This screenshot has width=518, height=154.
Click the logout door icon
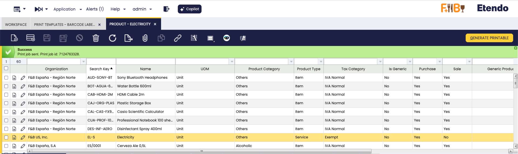[x=166, y=9]
